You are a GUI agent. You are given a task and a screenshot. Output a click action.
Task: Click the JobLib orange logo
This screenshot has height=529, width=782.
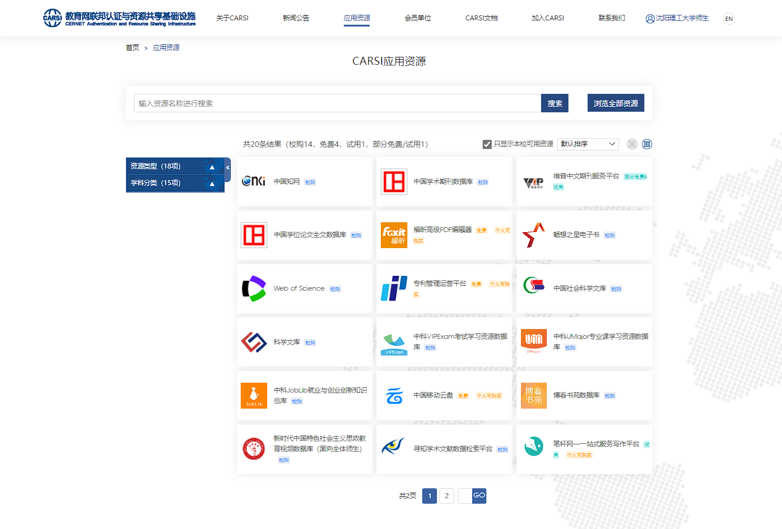(x=254, y=396)
